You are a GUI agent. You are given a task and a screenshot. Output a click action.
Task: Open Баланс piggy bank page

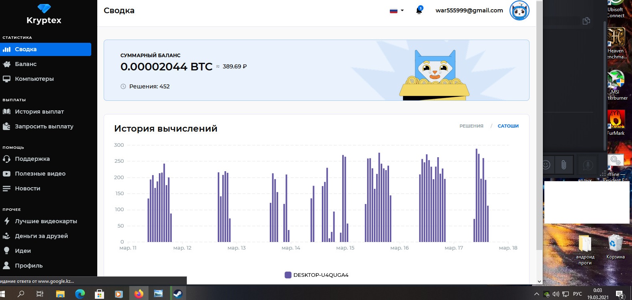click(x=26, y=64)
